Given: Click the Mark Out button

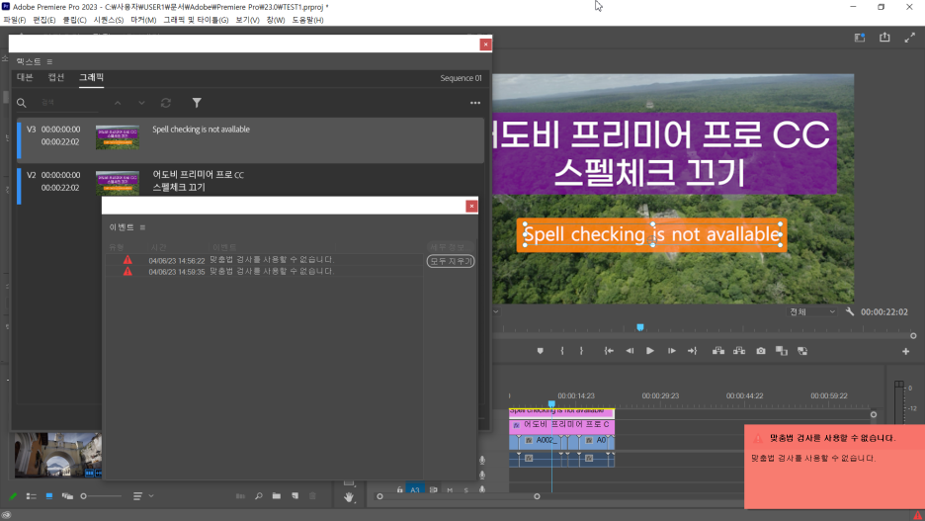Looking at the screenshot, I should pyautogui.click(x=581, y=351).
